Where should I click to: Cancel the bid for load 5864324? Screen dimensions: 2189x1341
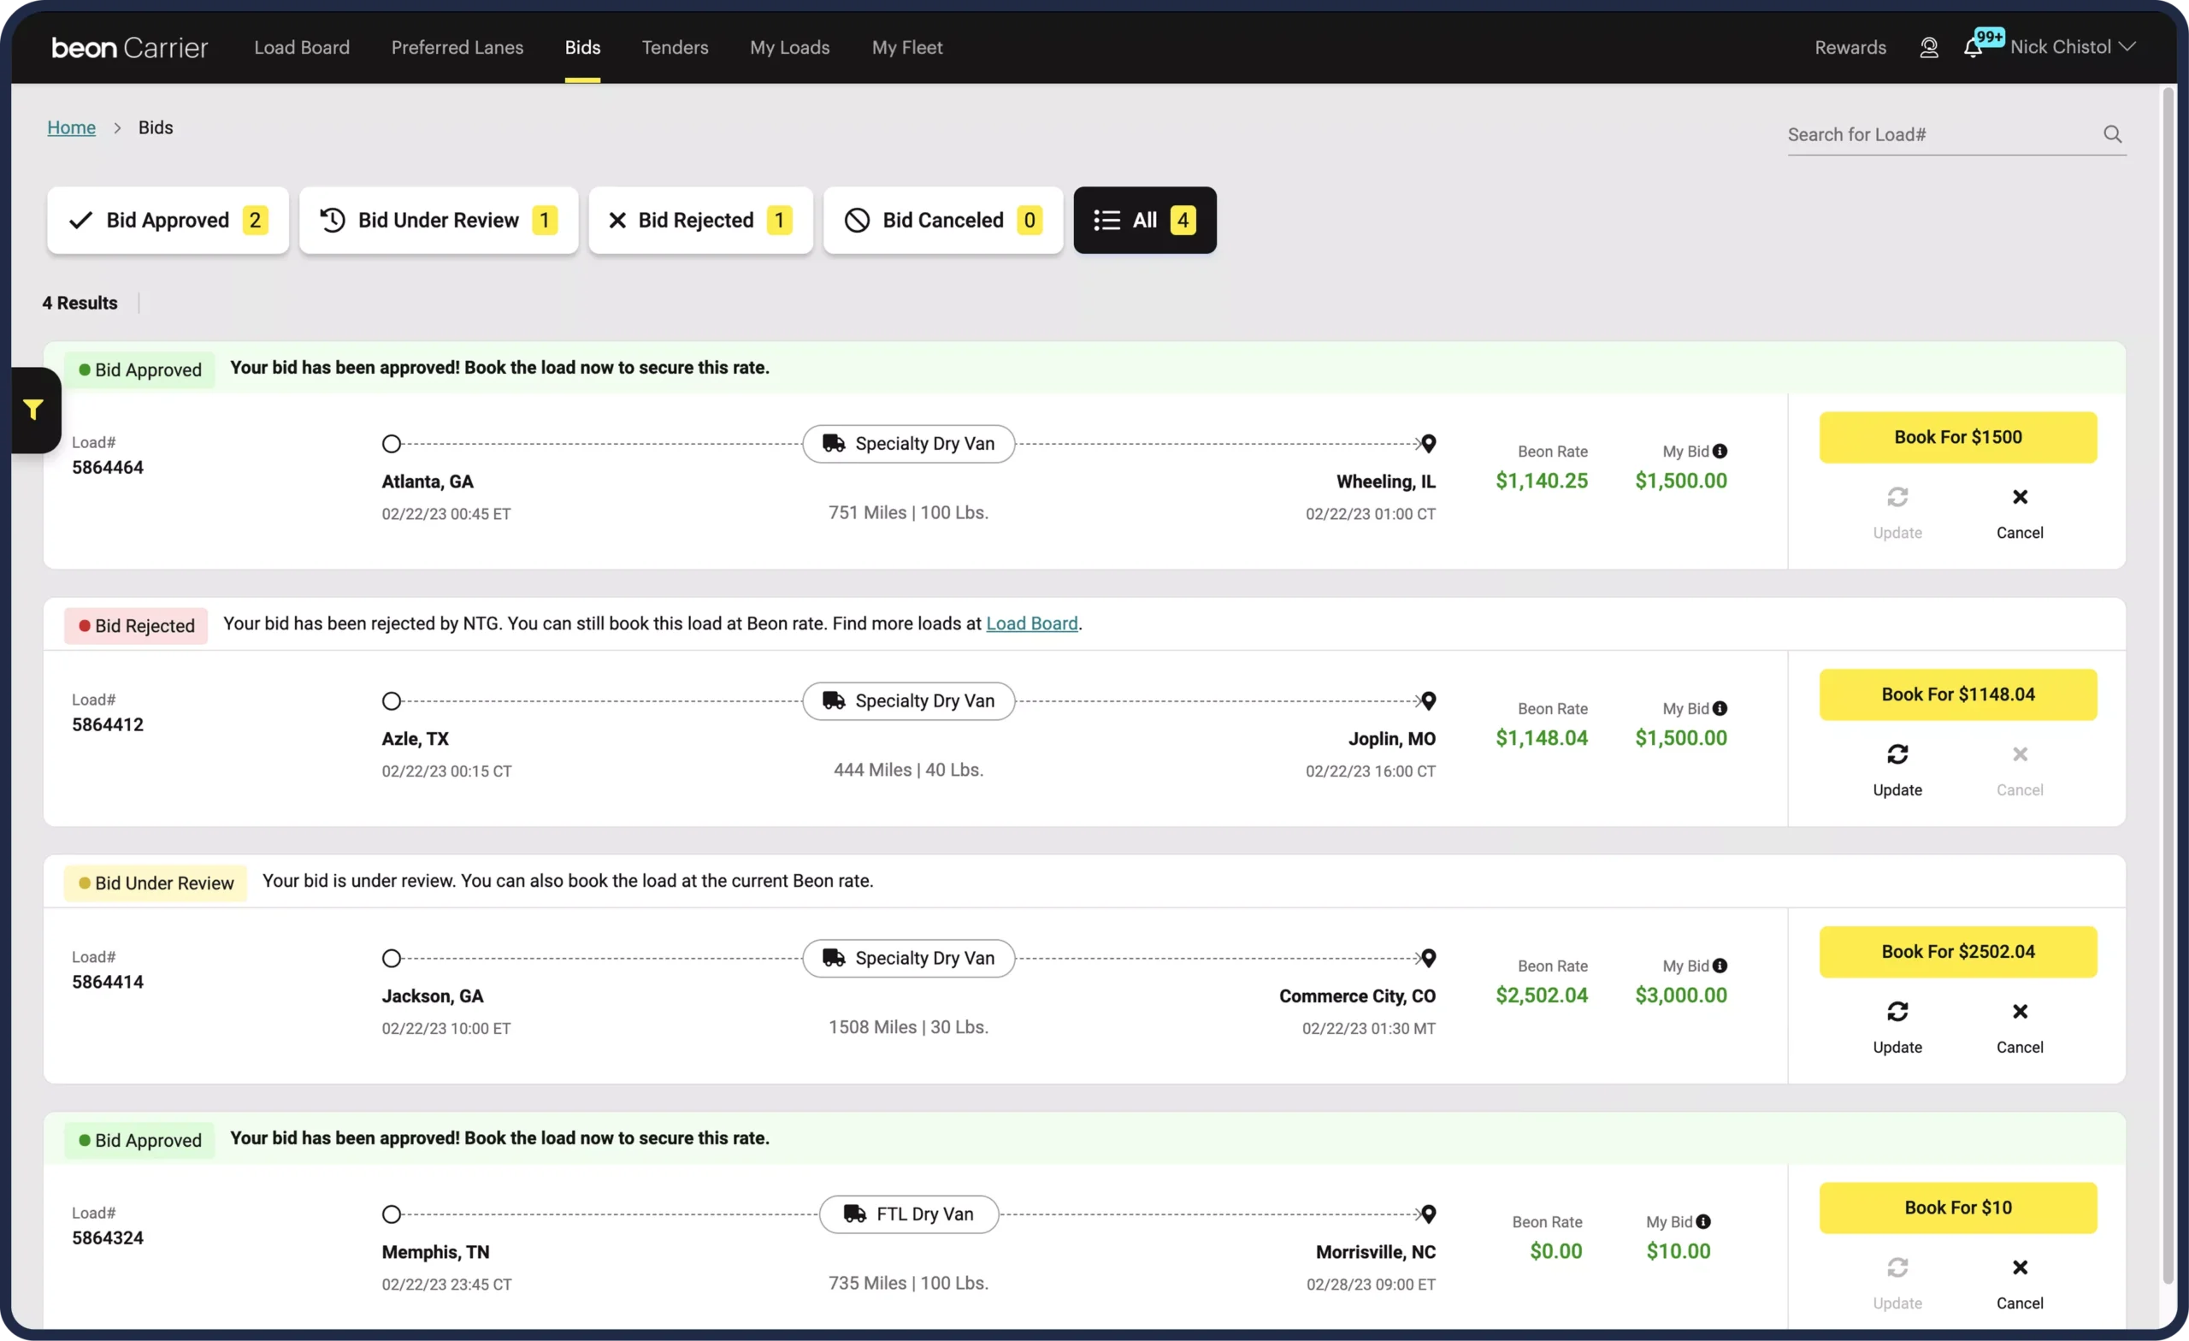(x=2020, y=1268)
